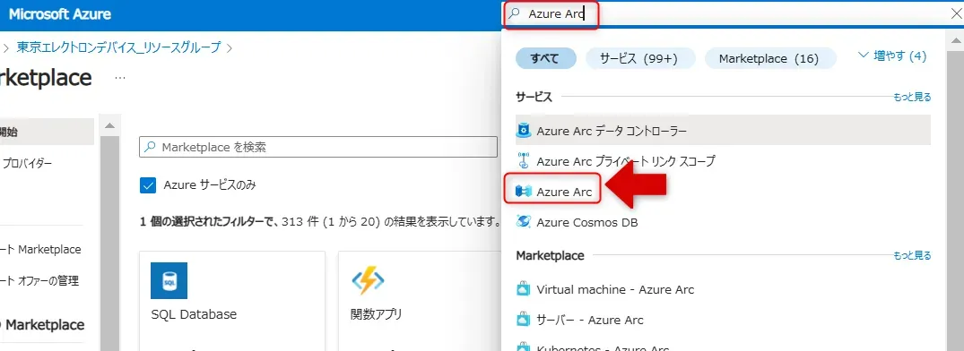The image size is (964, 351).
Task: Open サーバー - Azure Arc marketplace result
Action: point(723,320)
